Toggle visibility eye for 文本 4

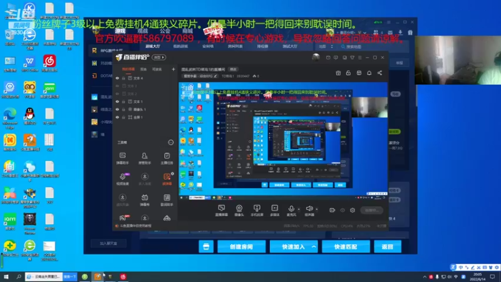click(117, 78)
